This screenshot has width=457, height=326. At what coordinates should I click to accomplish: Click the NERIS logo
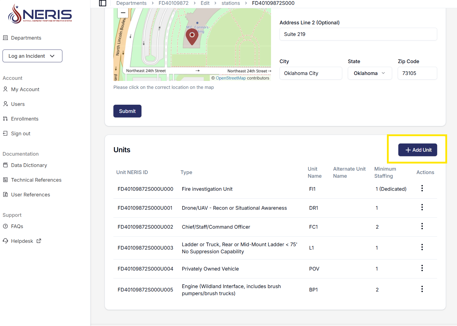(40, 14)
